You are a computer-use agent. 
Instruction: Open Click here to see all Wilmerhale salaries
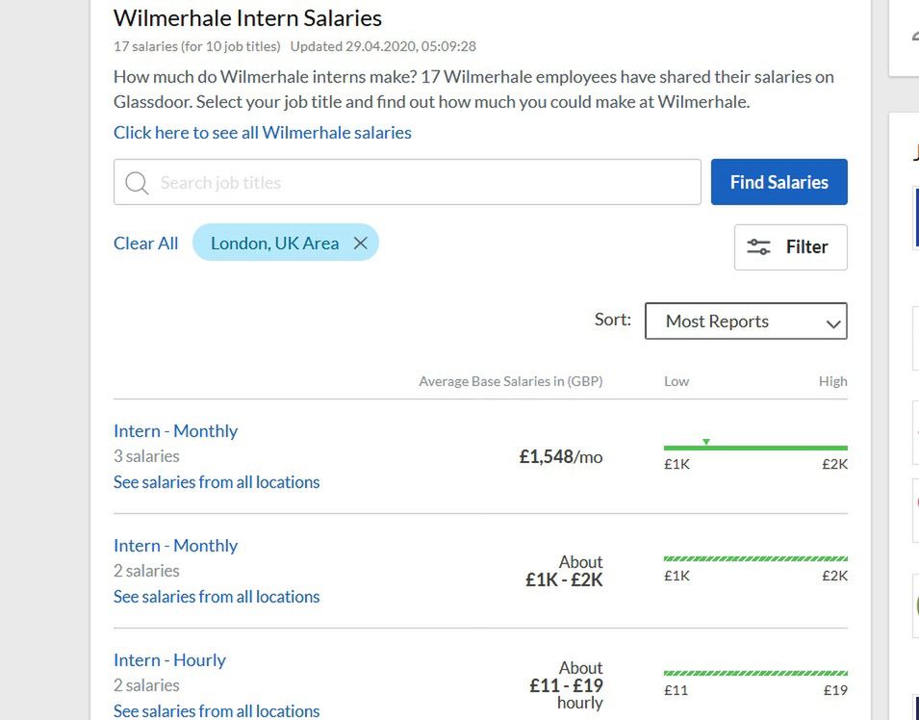tap(263, 133)
